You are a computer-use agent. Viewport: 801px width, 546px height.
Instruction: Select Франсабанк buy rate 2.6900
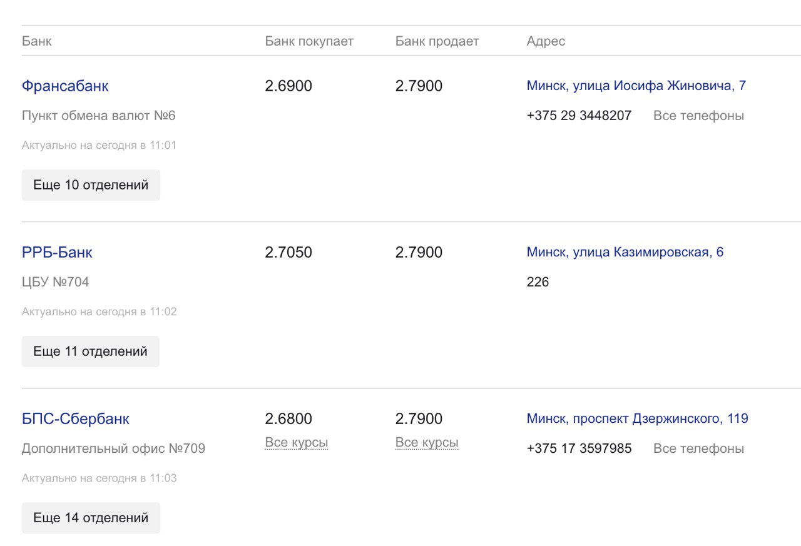click(x=288, y=86)
